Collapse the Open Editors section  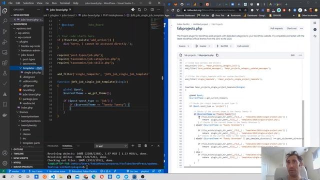26,15
